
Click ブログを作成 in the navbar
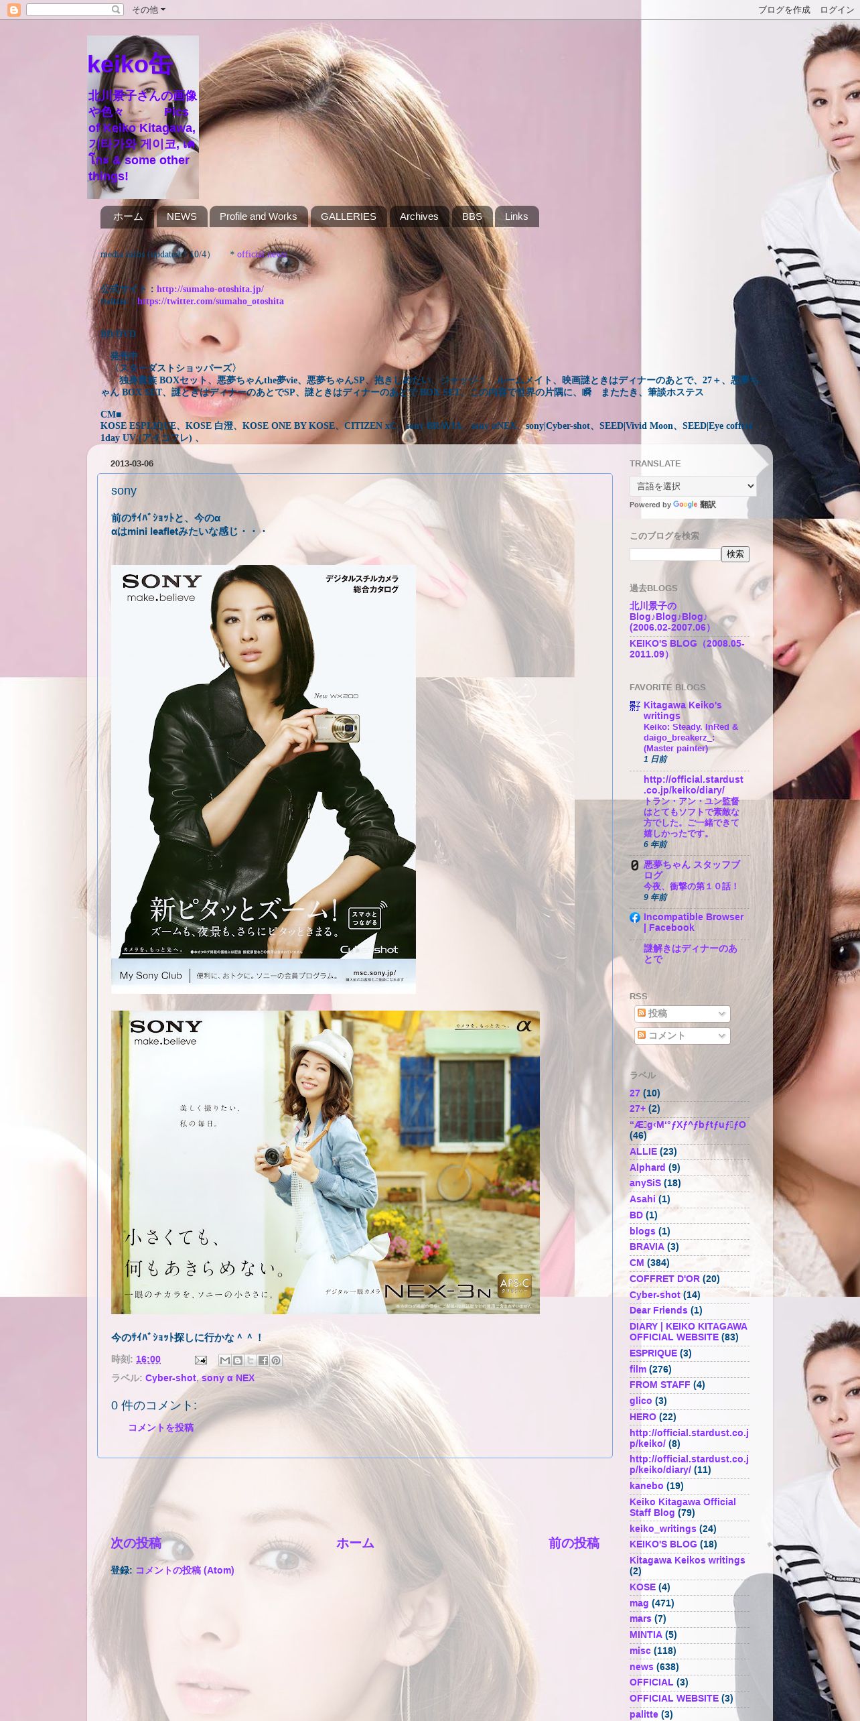pos(784,9)
